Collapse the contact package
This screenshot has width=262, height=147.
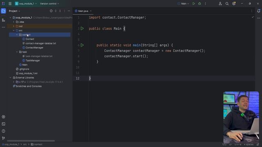(x=17, y=35)
